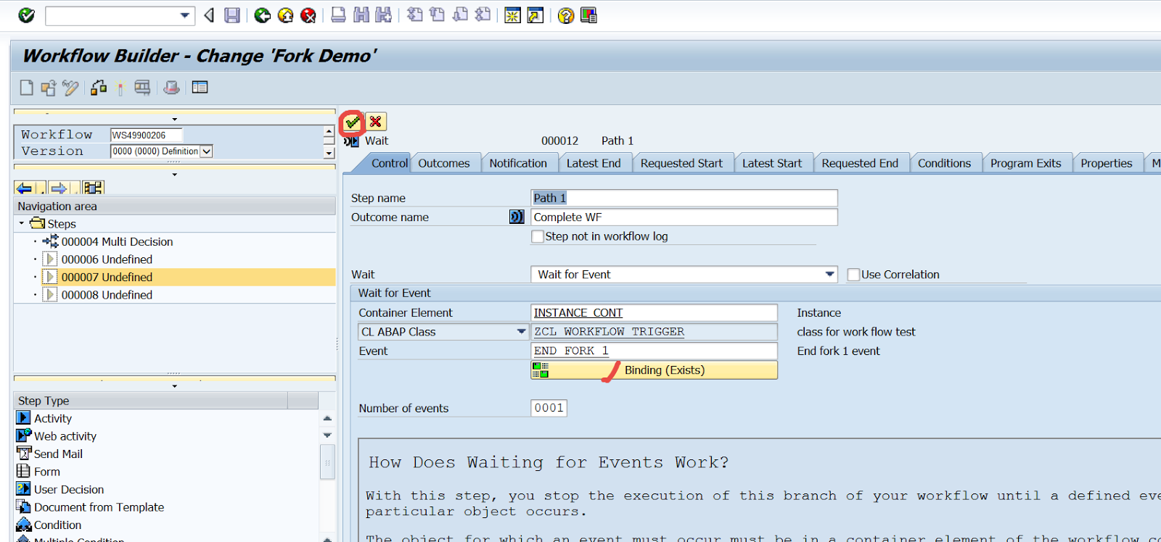Click the green Back arrow icon

(x=262, y=15)
